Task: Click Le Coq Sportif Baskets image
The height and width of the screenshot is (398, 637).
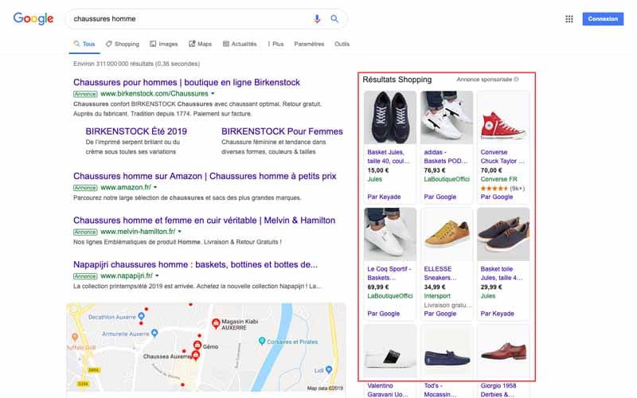Action: click(x=390, y=234)
